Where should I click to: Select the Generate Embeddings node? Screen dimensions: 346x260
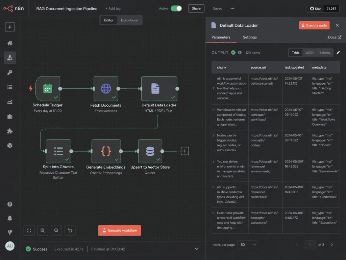[x=106, y=151]
